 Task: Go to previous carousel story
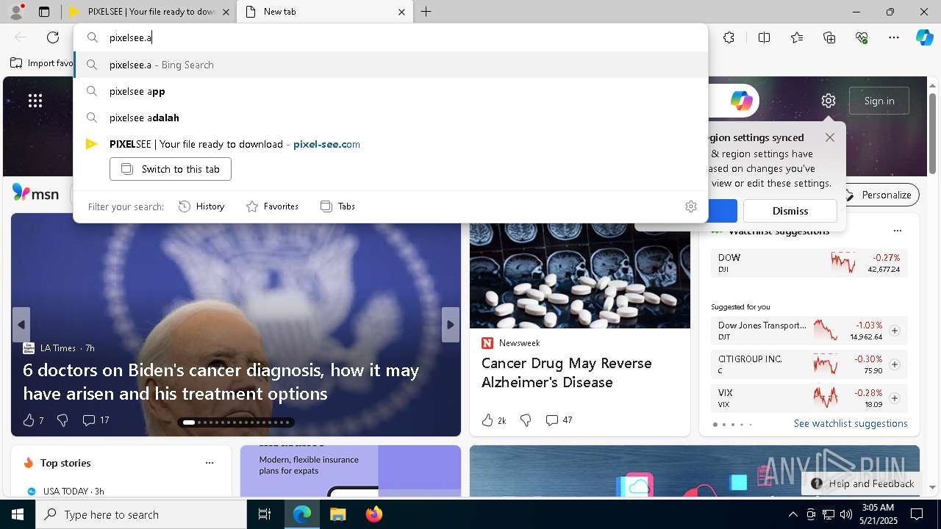coord(21,325)
